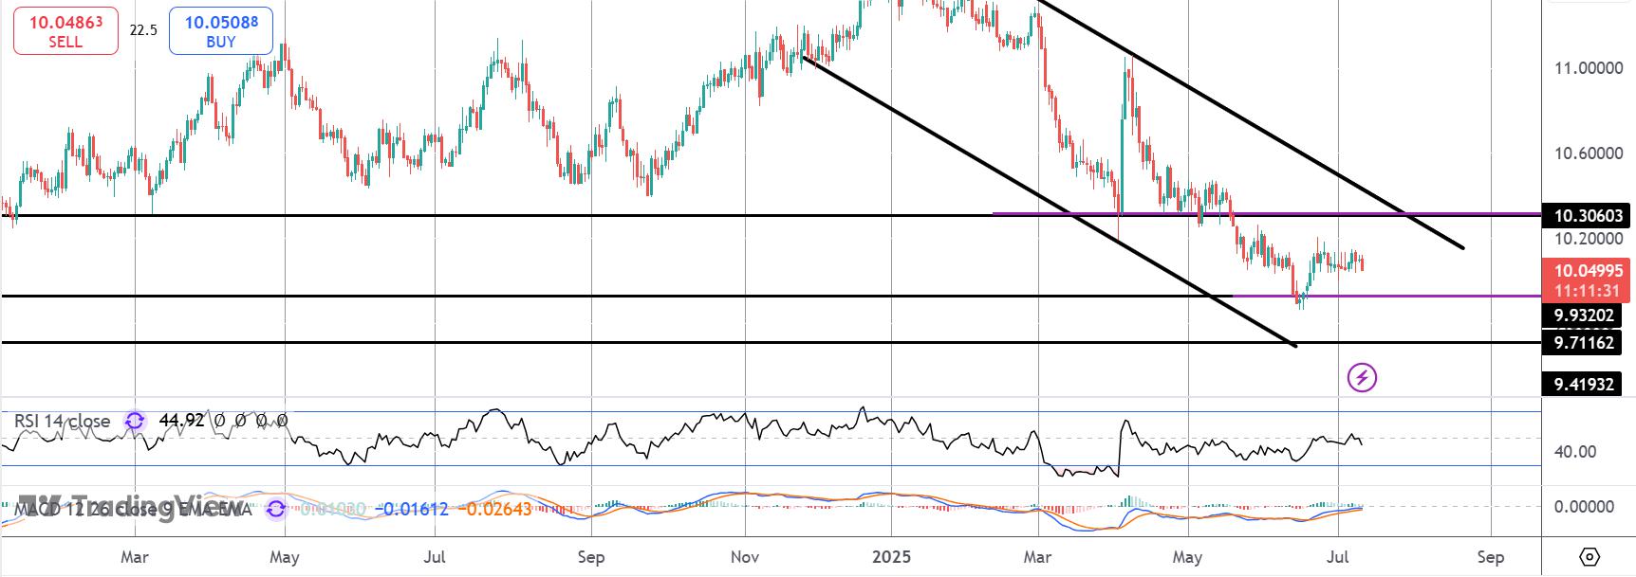The image size is (1636, 577).
Task: Click the Nov label on time axis
Action: point(745,557)
